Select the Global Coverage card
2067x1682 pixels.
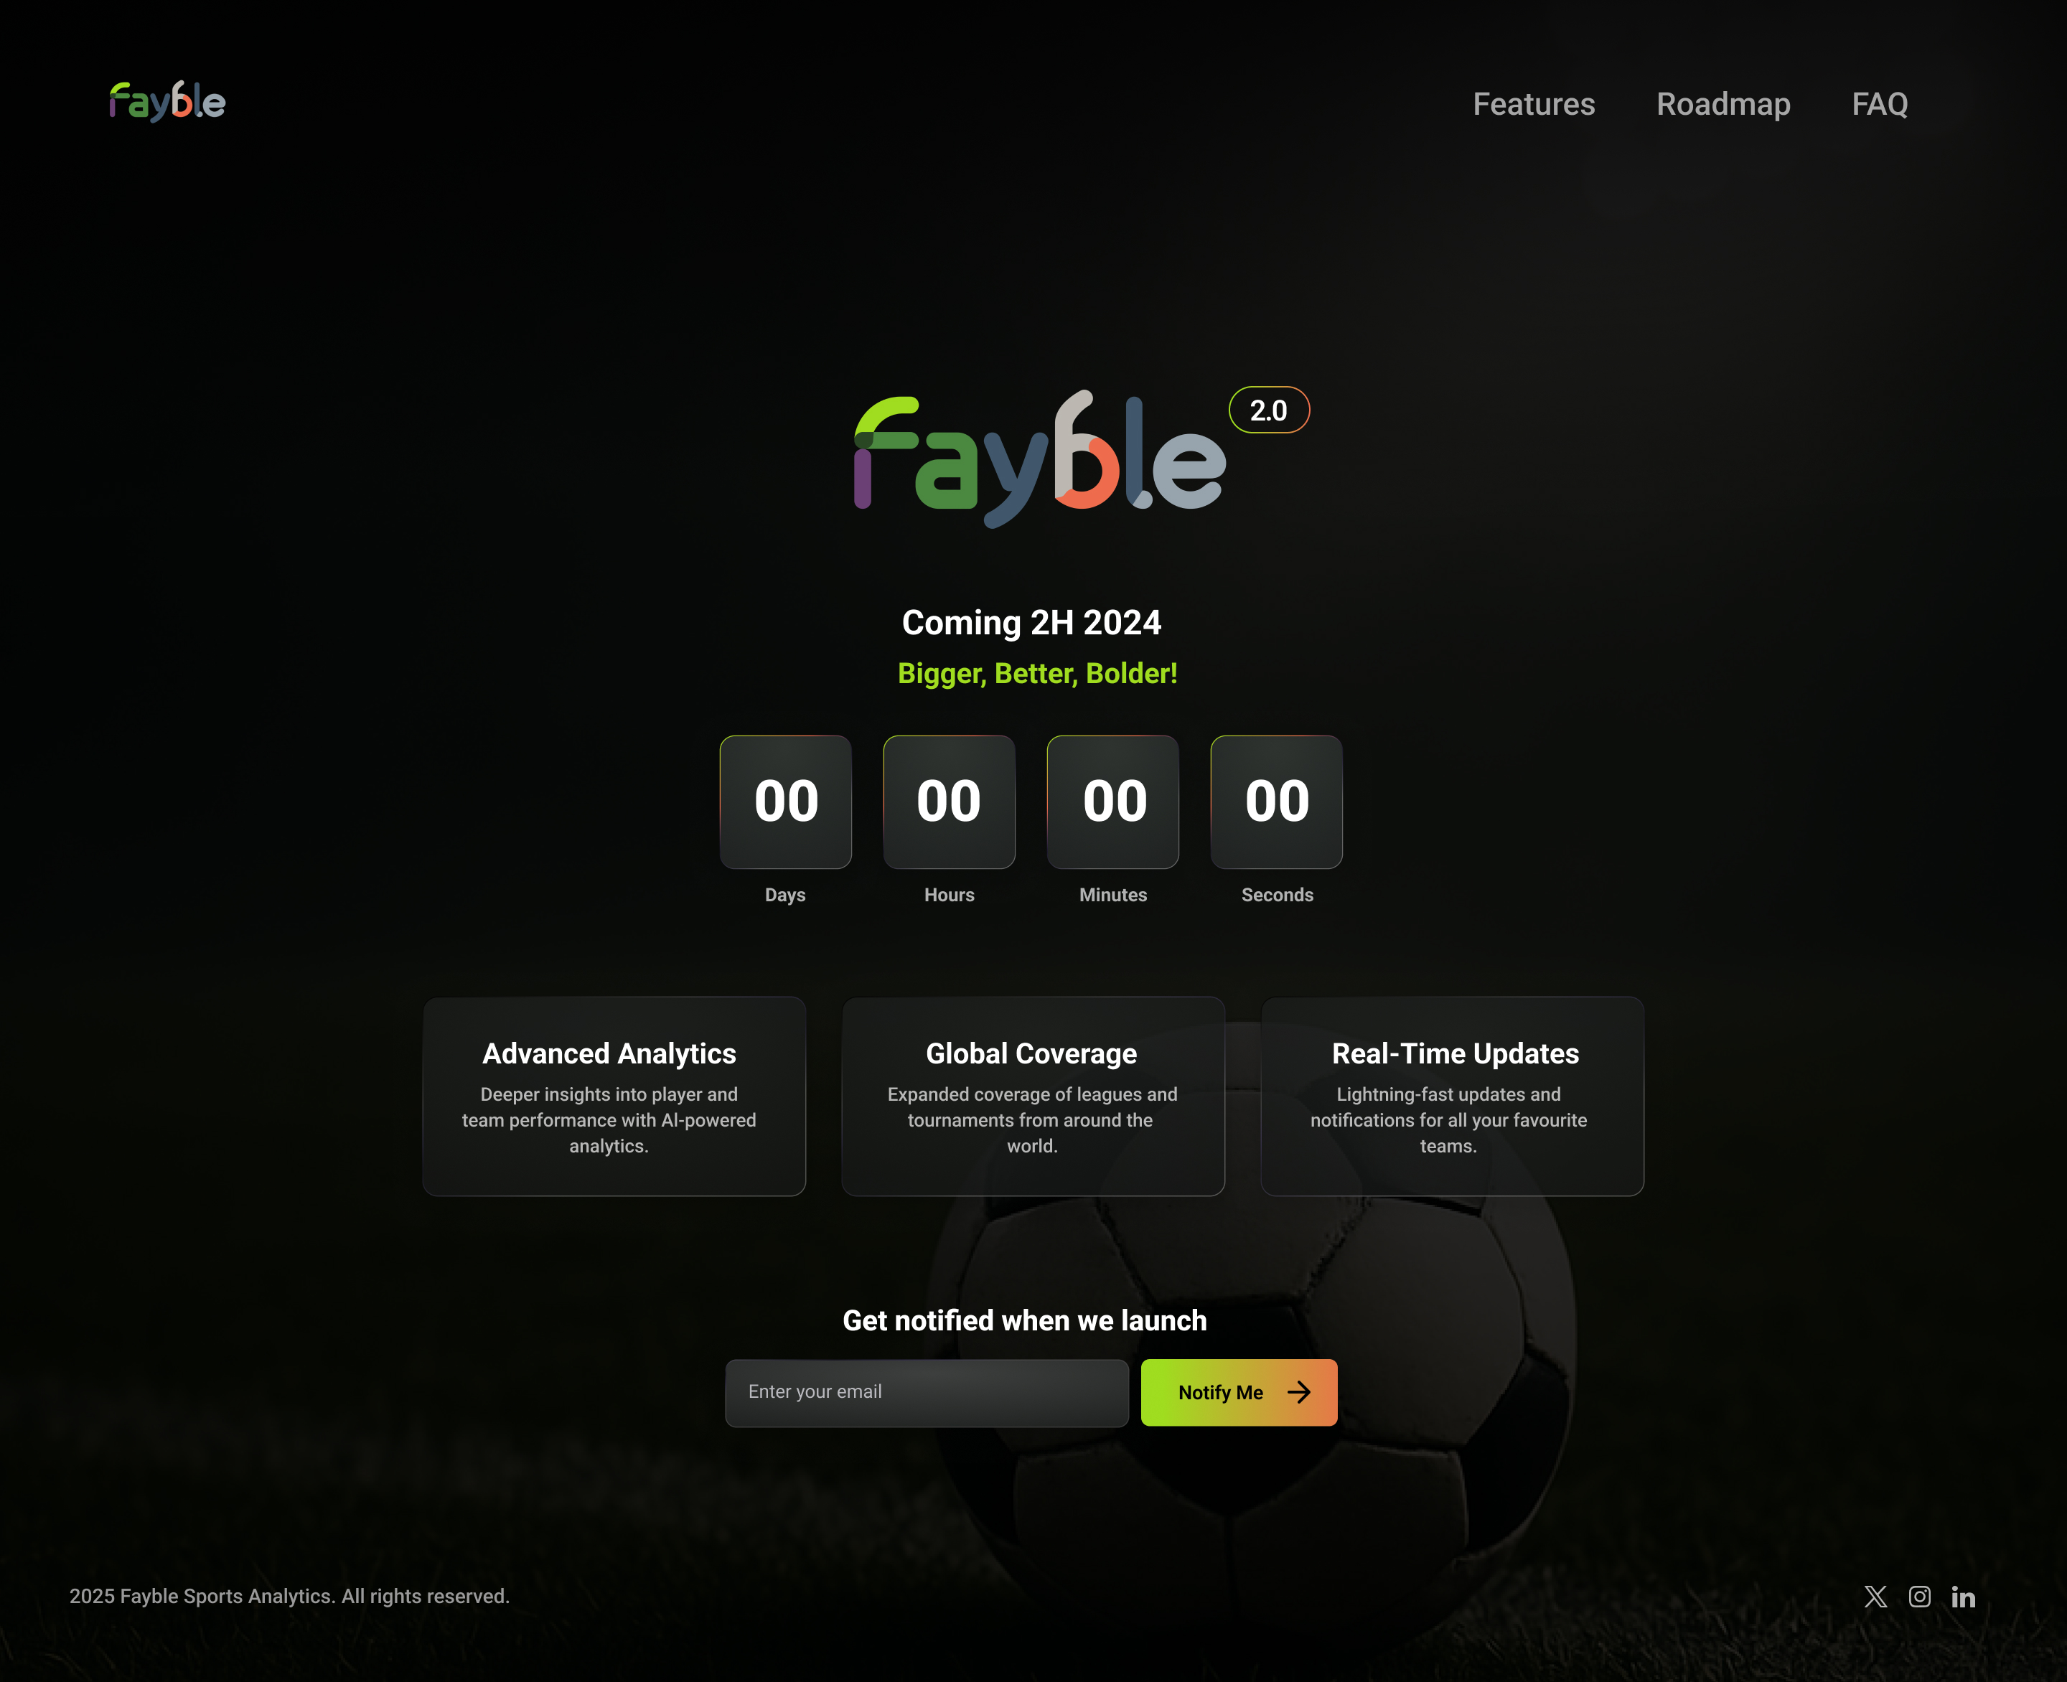point(1033,1096)
